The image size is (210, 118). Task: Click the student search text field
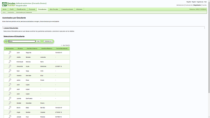(x=22, y=41)
